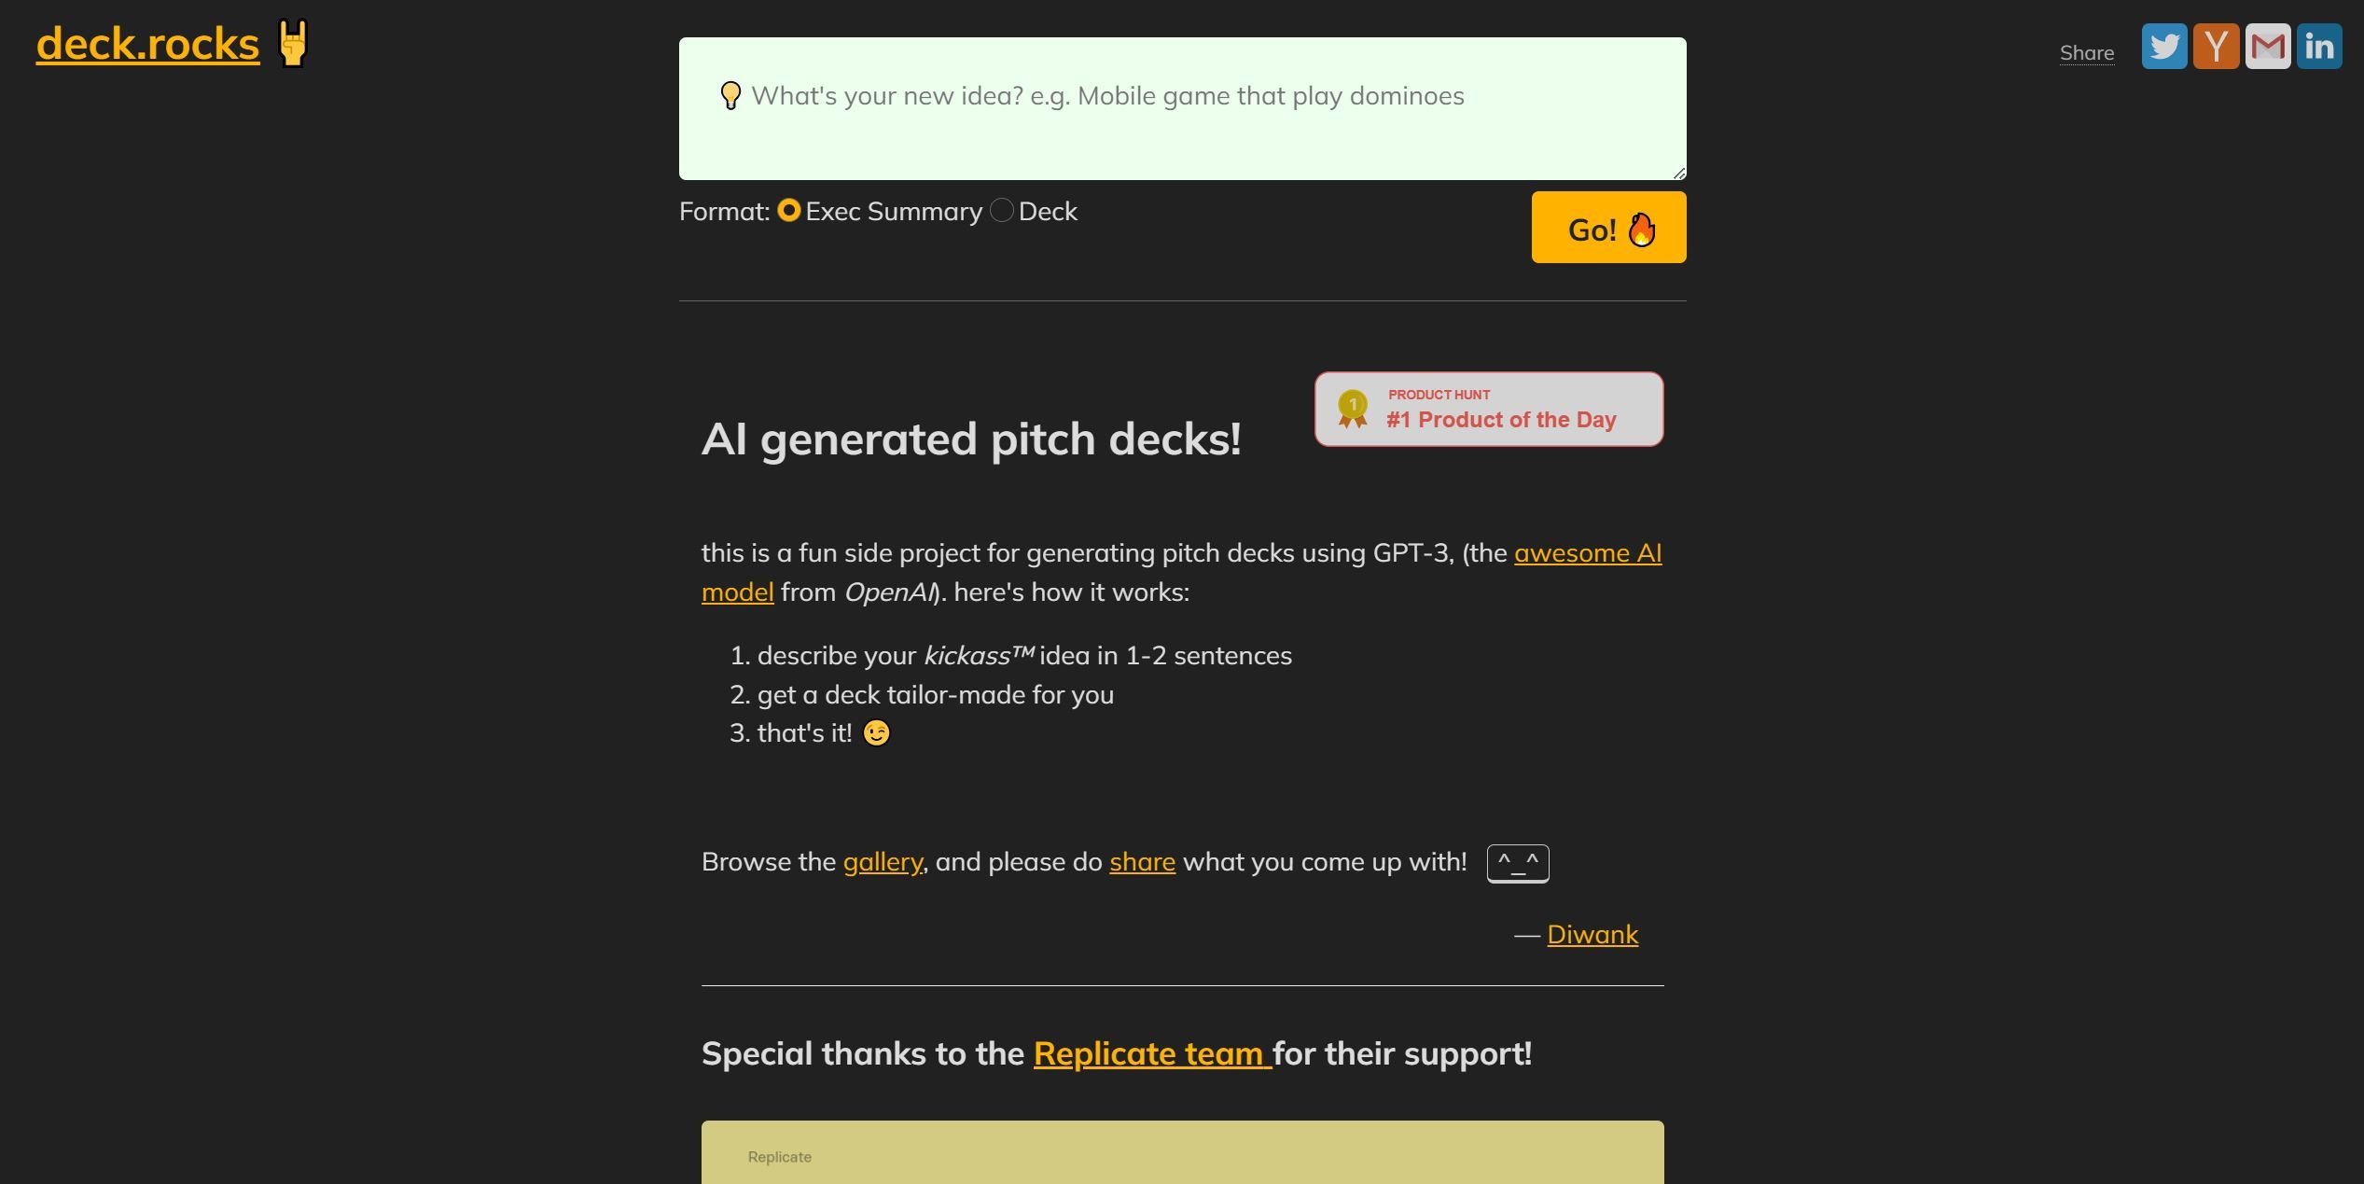Screen dimensions: 2364x1184
Task: Open the awesome AI model link
Action: click(1587, 553)
